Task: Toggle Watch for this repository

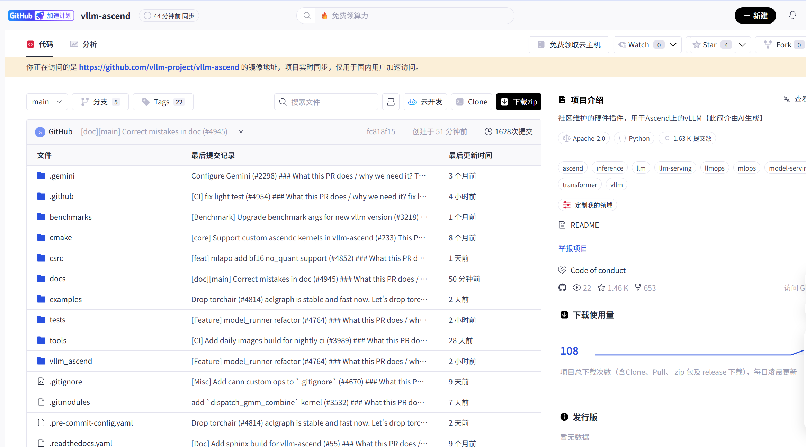Action: pyautogui.click(x=638, y=45)
